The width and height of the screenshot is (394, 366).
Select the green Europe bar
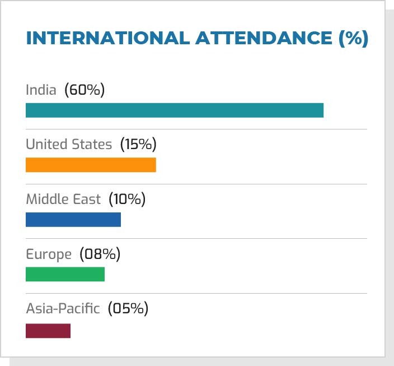point(65,274)
